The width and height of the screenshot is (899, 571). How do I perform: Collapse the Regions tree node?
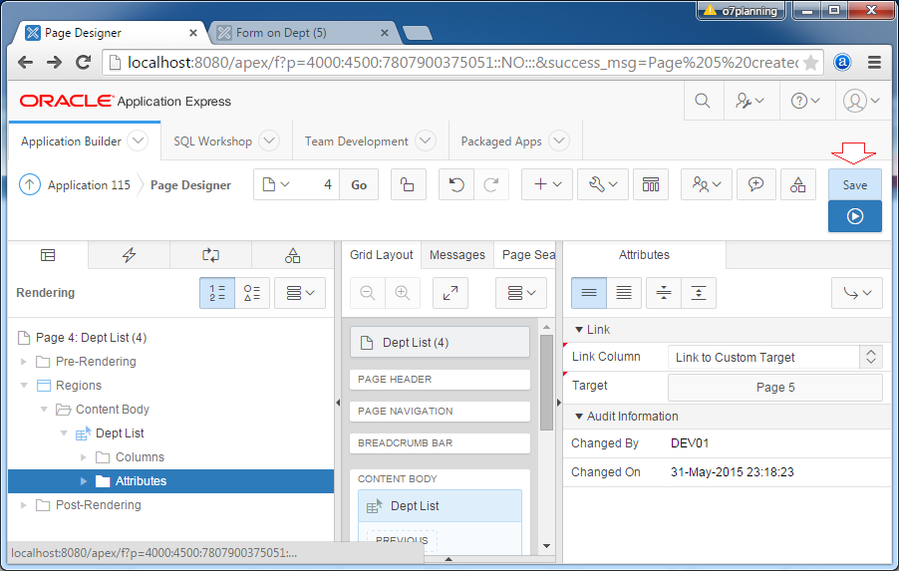point(24,386)
